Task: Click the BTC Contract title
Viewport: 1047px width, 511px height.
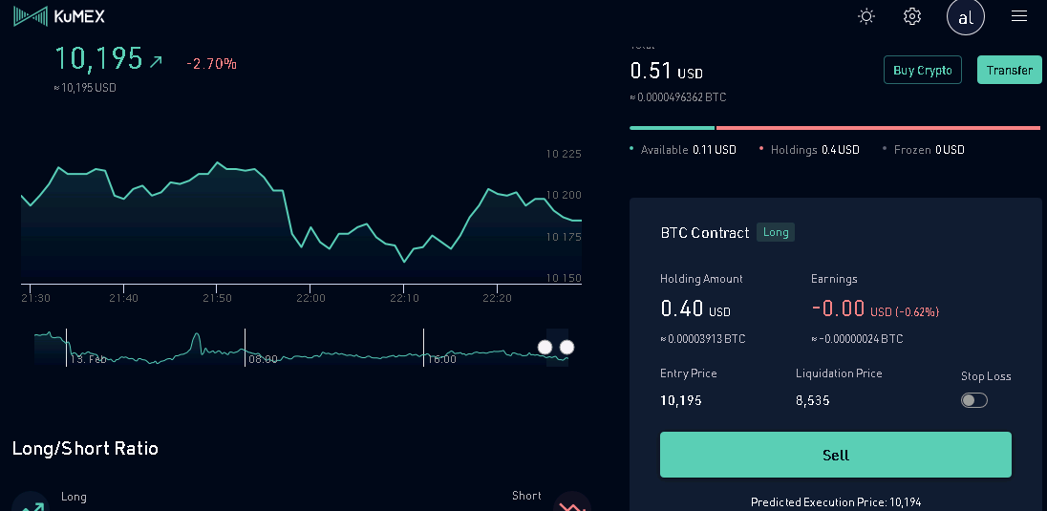Action: click(704, 232)
